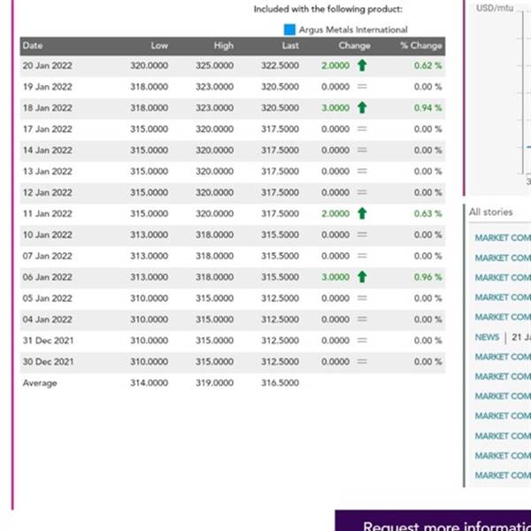Select the 19 Jan 2022 date cell
531x531 pixels.
click(48, 87)
